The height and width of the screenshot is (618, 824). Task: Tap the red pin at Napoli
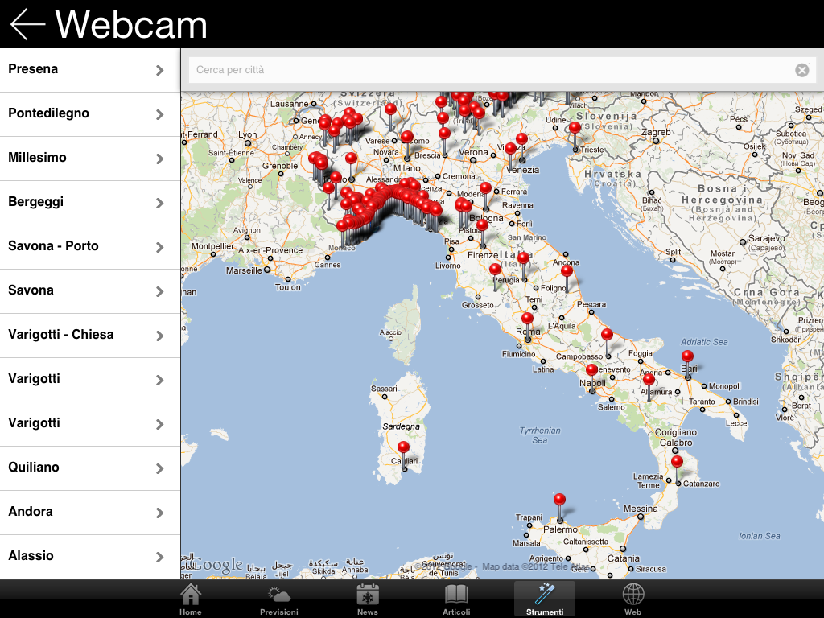(x=591, y=369)
